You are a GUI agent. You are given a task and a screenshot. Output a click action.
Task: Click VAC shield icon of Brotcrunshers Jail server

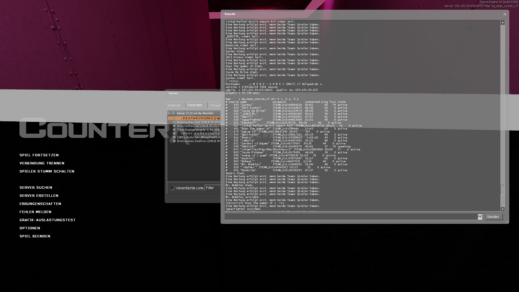[174, 126]
